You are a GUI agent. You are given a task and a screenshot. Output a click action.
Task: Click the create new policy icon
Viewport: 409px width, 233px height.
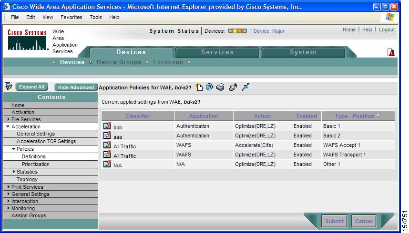point(199,87)
